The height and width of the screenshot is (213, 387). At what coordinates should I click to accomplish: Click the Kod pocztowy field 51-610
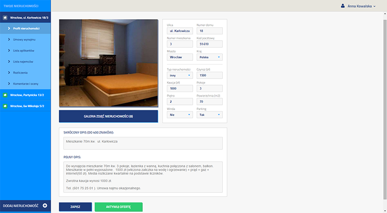(210, 44)
